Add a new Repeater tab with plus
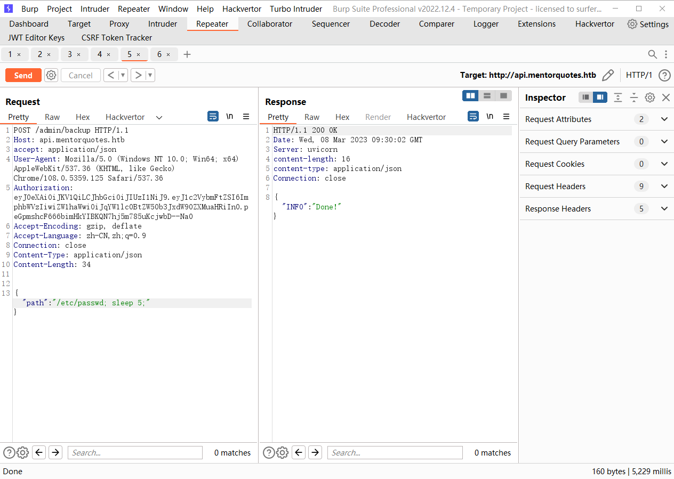 click(187, 54)
